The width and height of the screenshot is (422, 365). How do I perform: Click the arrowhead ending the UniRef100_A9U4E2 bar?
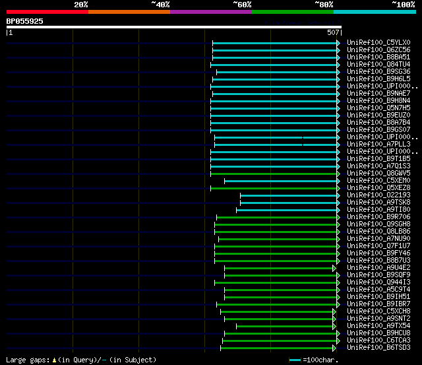point(334,269)
